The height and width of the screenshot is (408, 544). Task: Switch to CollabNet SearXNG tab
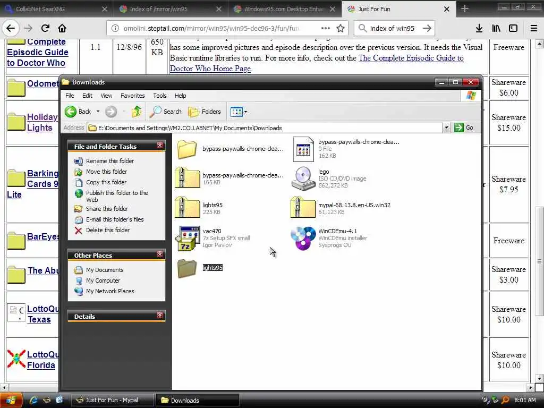[x=56, y=9]
